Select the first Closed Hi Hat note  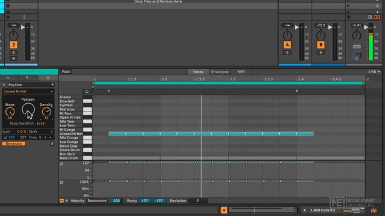point(117,134)
